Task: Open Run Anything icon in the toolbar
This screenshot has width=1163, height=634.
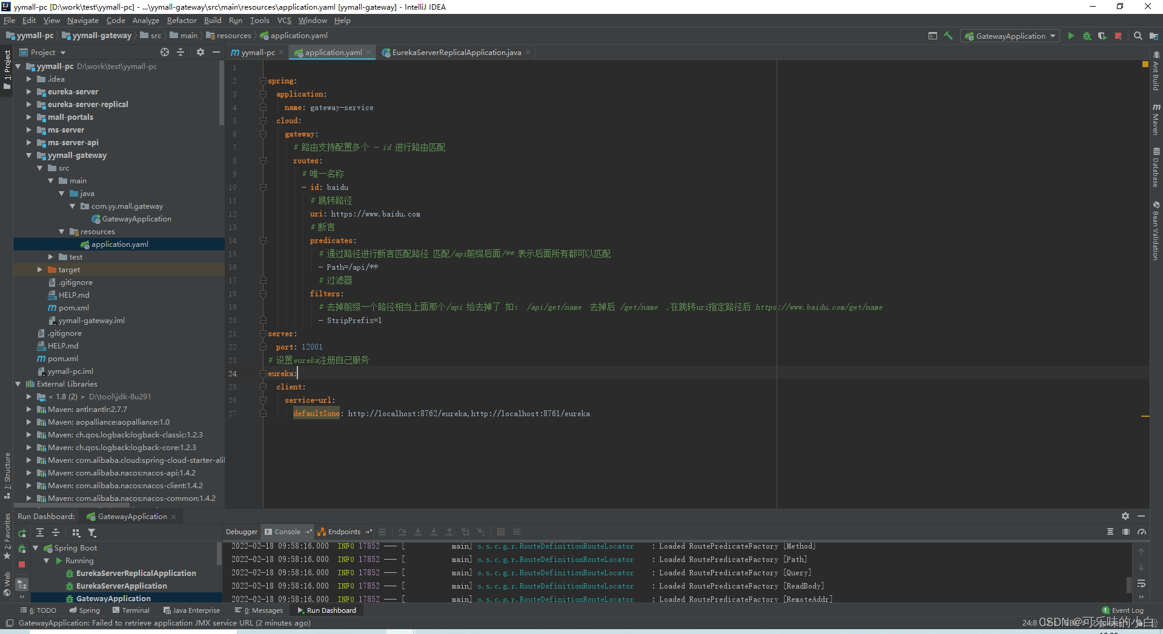Action: 933,36
